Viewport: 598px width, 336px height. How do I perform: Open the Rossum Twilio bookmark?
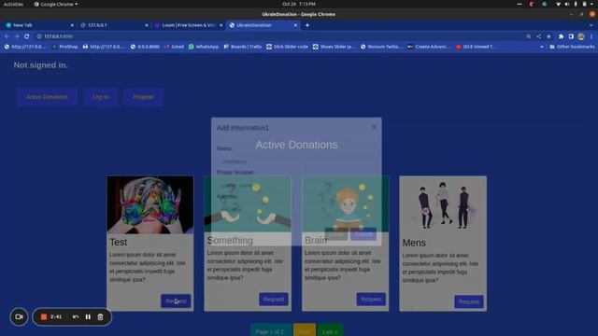coord(381,47)
